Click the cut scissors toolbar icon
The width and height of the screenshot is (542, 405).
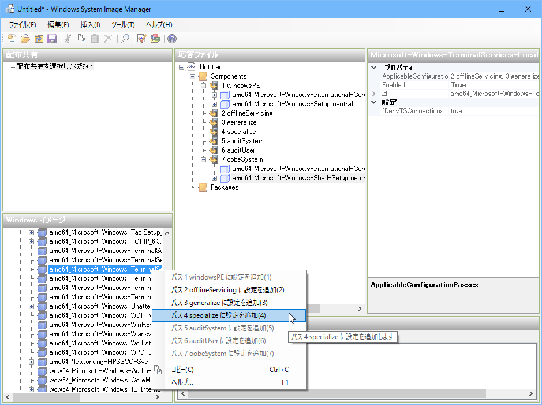[x=68, y=39]
